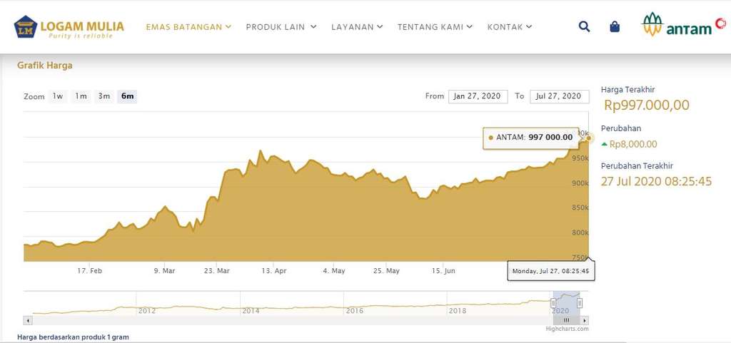Open the search magnifier icon
The image size is (731, 343).
pos(584,27)
